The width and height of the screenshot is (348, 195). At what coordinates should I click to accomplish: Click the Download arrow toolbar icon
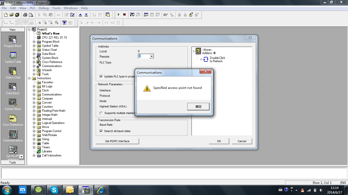coord(86,15)
